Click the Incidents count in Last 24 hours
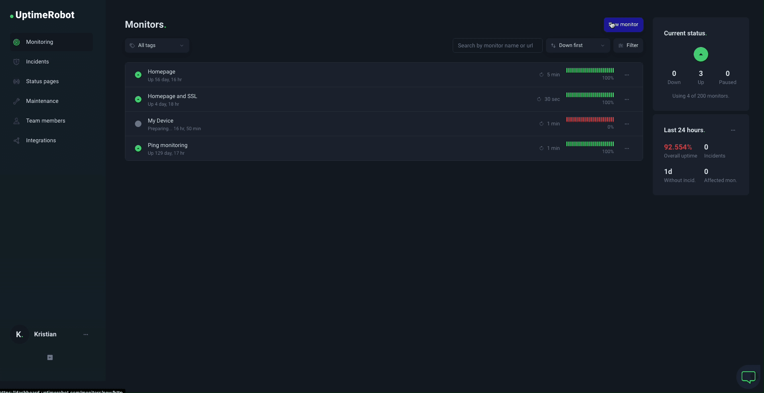Image resolution: width=764 pixels, height=393 pixels. pyautogui.click(x=706, y=147)
